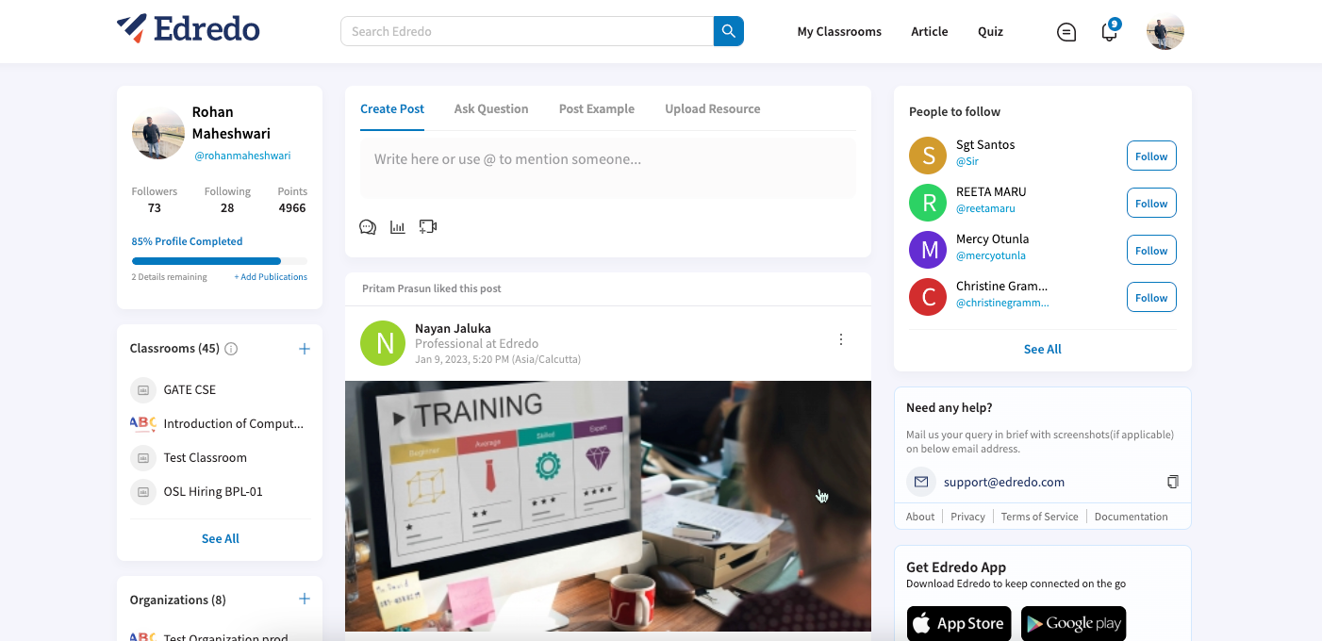Attach a video with the camera icon
Screen dimensions: 1322x641
427,226
